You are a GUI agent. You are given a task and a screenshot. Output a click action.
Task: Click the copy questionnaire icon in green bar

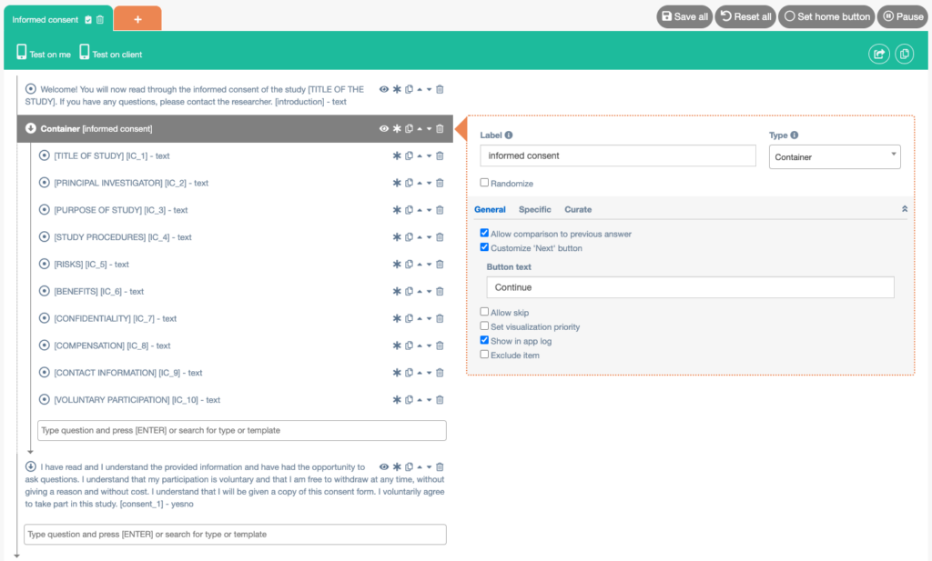coord(904,54)
